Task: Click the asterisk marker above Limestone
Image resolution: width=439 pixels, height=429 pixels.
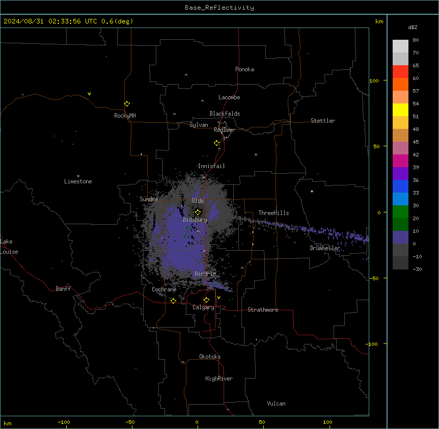Action: click(x=78, y=176)
